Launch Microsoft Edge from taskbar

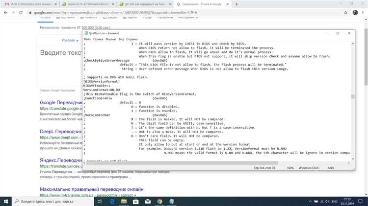[112, 201]
